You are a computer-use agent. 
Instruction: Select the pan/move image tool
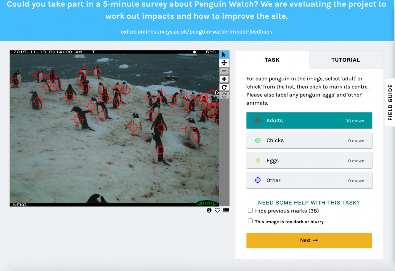point(224,63)
